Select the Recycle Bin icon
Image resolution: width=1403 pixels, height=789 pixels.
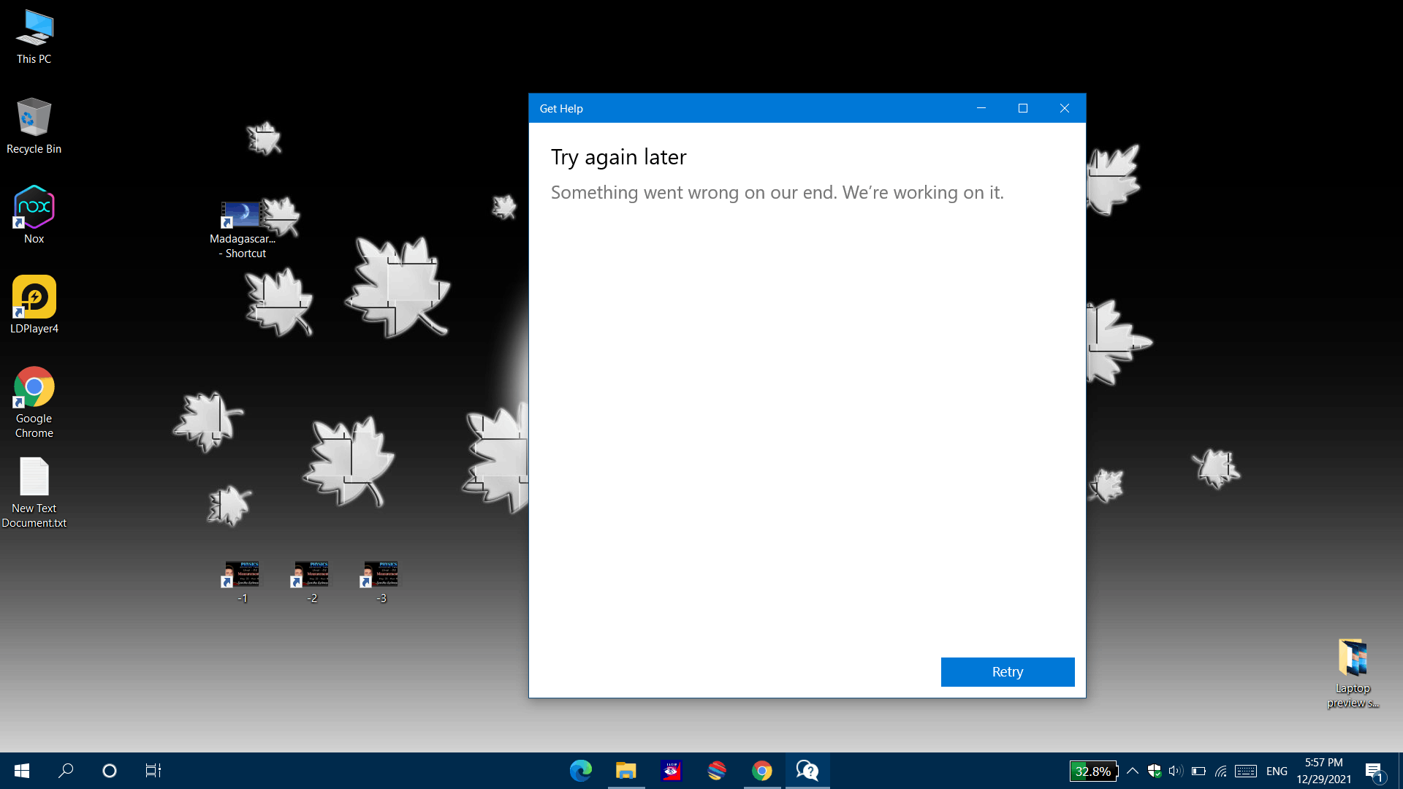[34, 118]
